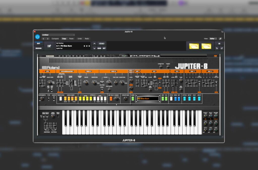Select arpeggio UP mode button
Viewport: 258px width, 170px height.
(95, 99)
